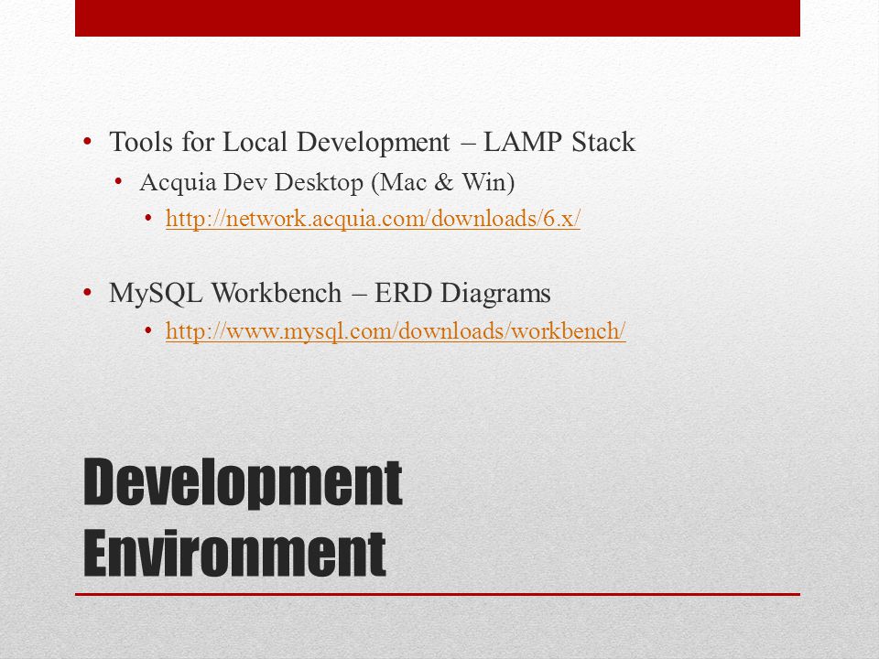Select the 'MySQL Workbench – ERD Diagrams' line
The height and width of the screenshot is (659, 879).
330,293
